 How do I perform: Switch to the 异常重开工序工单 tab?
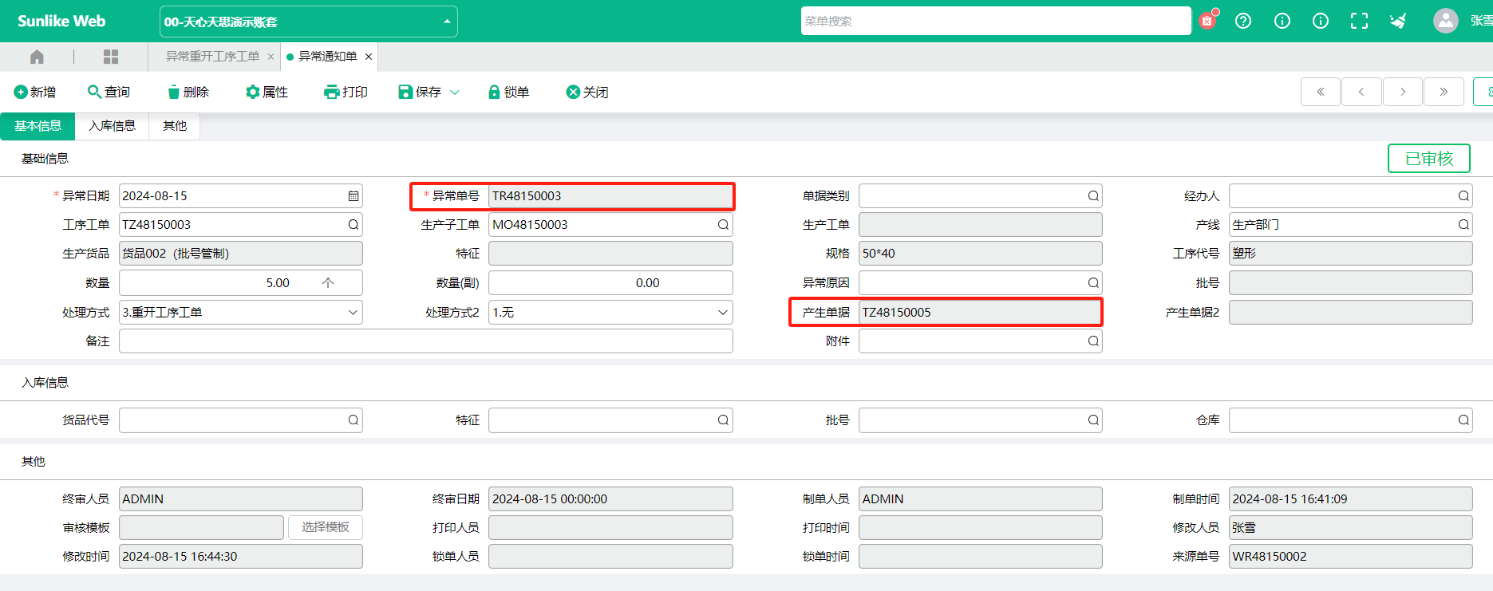click(x=212, y=57)
